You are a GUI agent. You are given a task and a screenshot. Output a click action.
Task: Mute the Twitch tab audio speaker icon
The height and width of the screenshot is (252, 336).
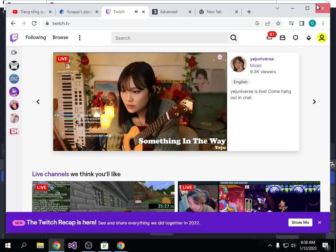pyautogui.click(x=136, y=12)
